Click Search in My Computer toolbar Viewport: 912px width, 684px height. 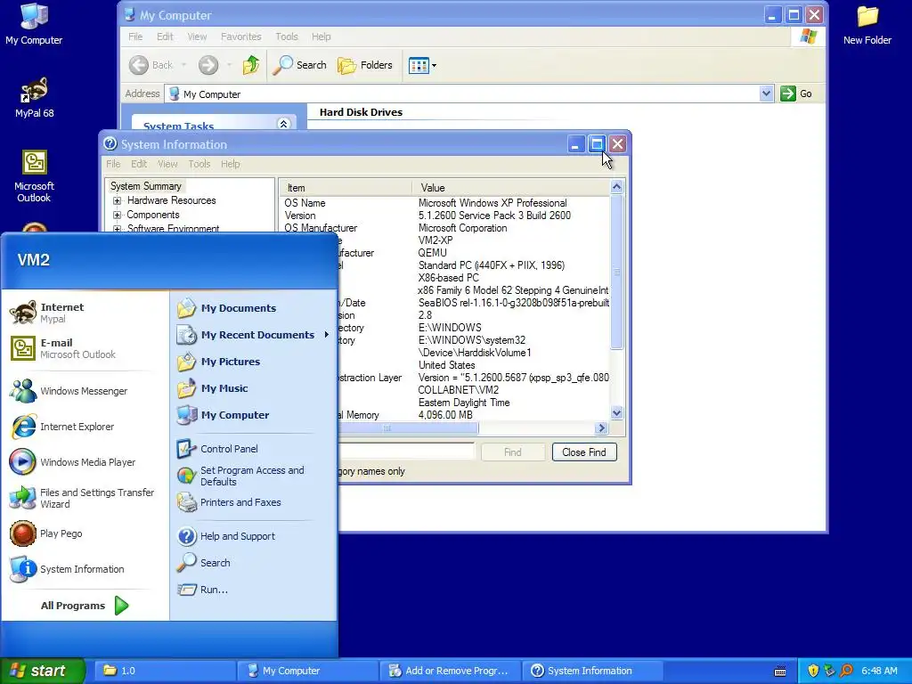click(299, 65)
